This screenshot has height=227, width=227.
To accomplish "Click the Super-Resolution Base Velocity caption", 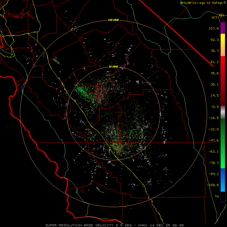I will point(115,225).
